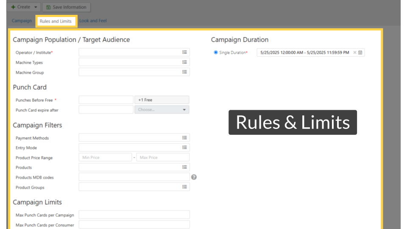407x229 pixels.
Task: Open list picker for Entry Mode
Action: (x=184, y=148)
